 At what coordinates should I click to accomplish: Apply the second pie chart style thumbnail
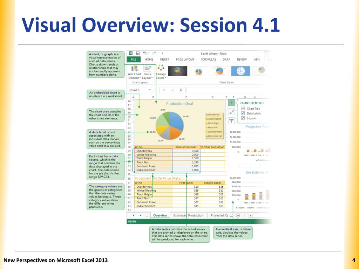click(199, 71)
